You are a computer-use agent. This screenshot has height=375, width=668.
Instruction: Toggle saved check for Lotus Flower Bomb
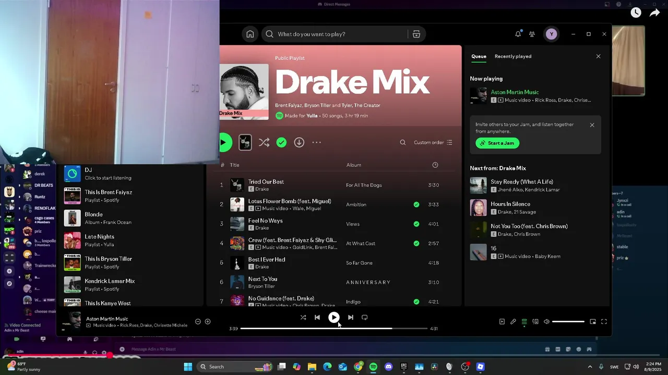point(416,205)
